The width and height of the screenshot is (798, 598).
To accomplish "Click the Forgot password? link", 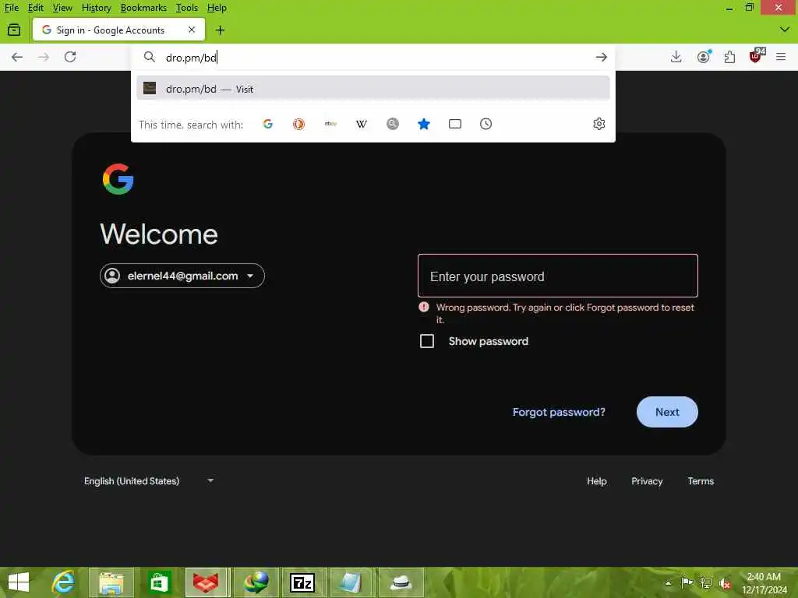I will (559, 412).
